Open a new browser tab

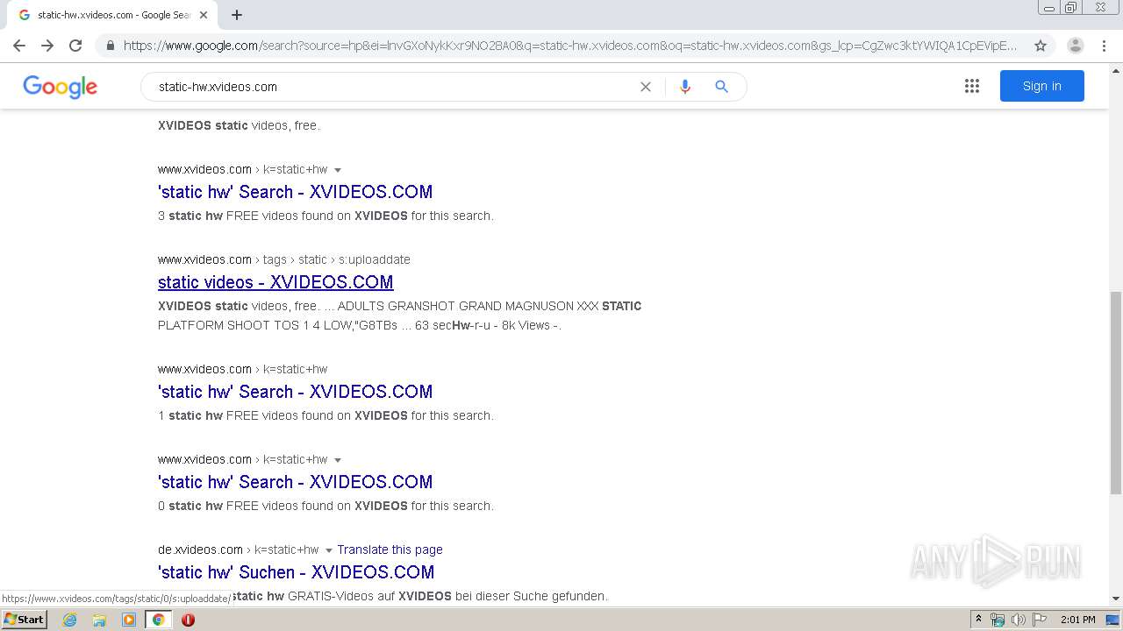(237, 15)
